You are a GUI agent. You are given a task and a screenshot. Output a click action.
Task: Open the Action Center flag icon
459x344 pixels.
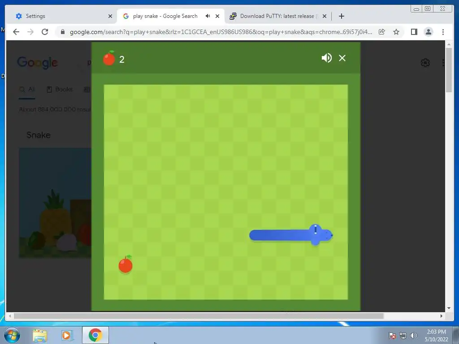coord(392,335)
